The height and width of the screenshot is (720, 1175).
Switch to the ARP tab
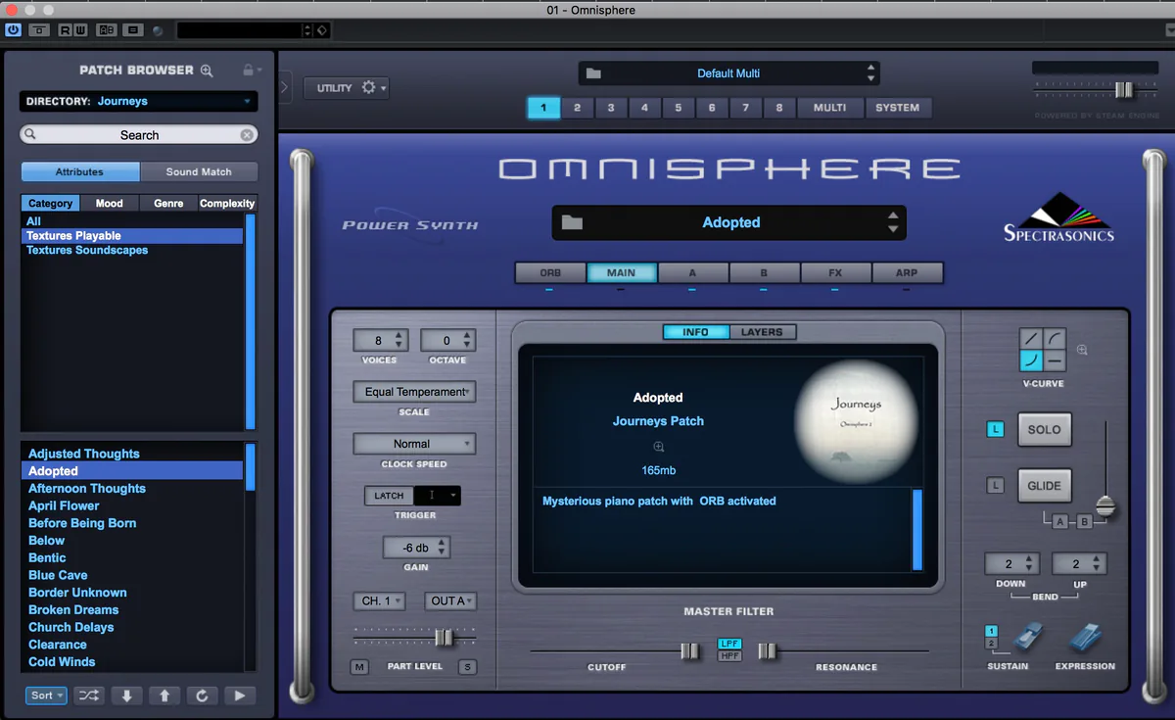coord(907,273)
